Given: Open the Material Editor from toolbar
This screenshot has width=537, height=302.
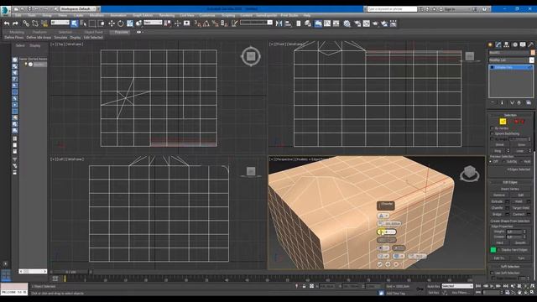Looking at the screenshot, I should pos(347,23).
